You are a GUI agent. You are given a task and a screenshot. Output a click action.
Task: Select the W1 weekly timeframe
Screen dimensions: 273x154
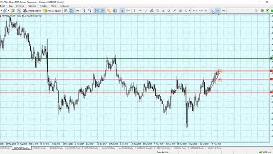click(x=218, y=11)
